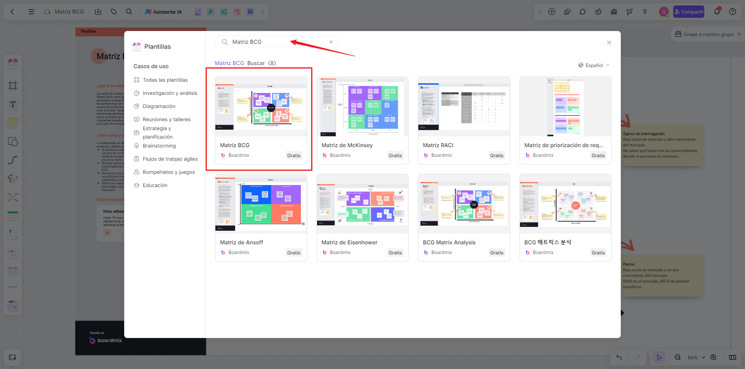Open the Español language dropdown
Image resolution: width=745 pixels, height=369 pixels.
(594, 65)
